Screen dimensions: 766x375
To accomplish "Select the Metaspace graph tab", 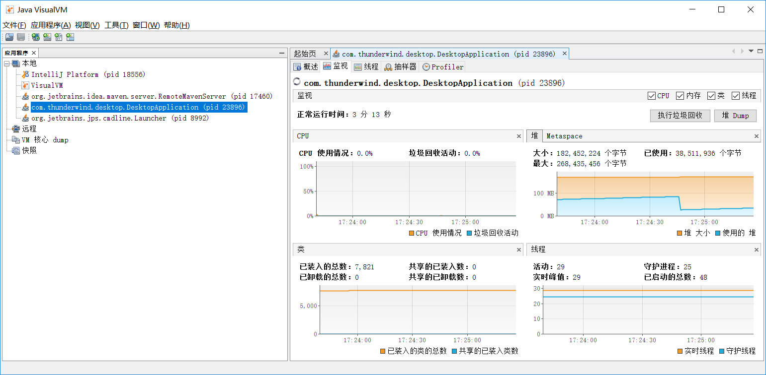I will [x=564, y=136].
